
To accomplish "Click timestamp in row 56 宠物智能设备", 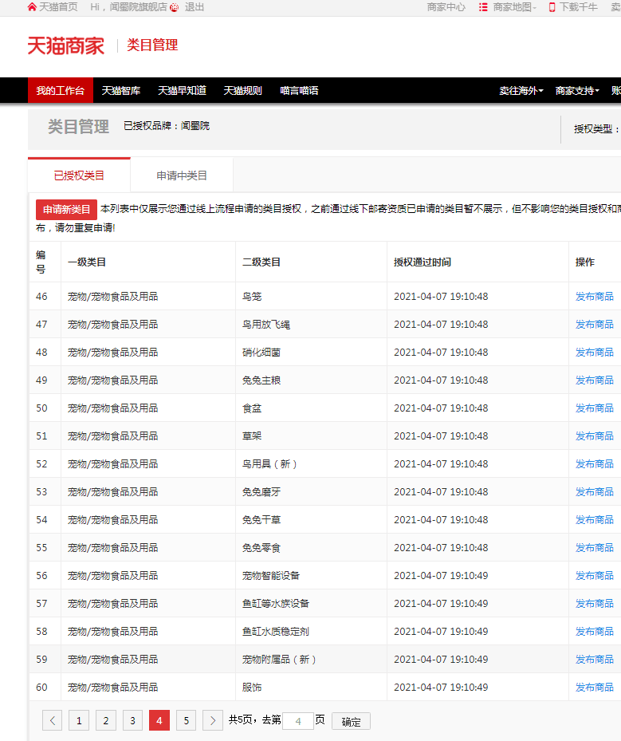I will pyautogui.click(x=441, y=576).
